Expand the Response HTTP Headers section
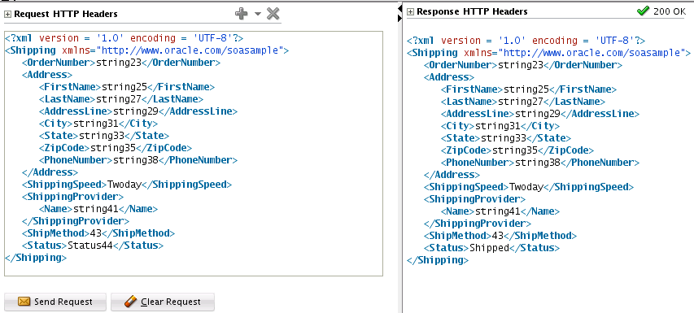Image resolution: width=694 pixels, height=313 pixels. [x=410, y=12]
